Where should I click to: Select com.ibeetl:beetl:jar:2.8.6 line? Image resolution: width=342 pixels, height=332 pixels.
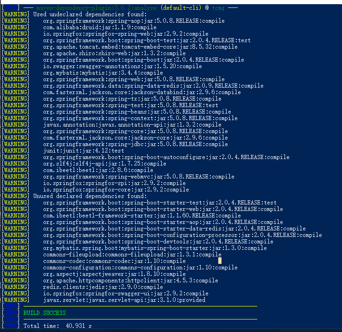98,170
